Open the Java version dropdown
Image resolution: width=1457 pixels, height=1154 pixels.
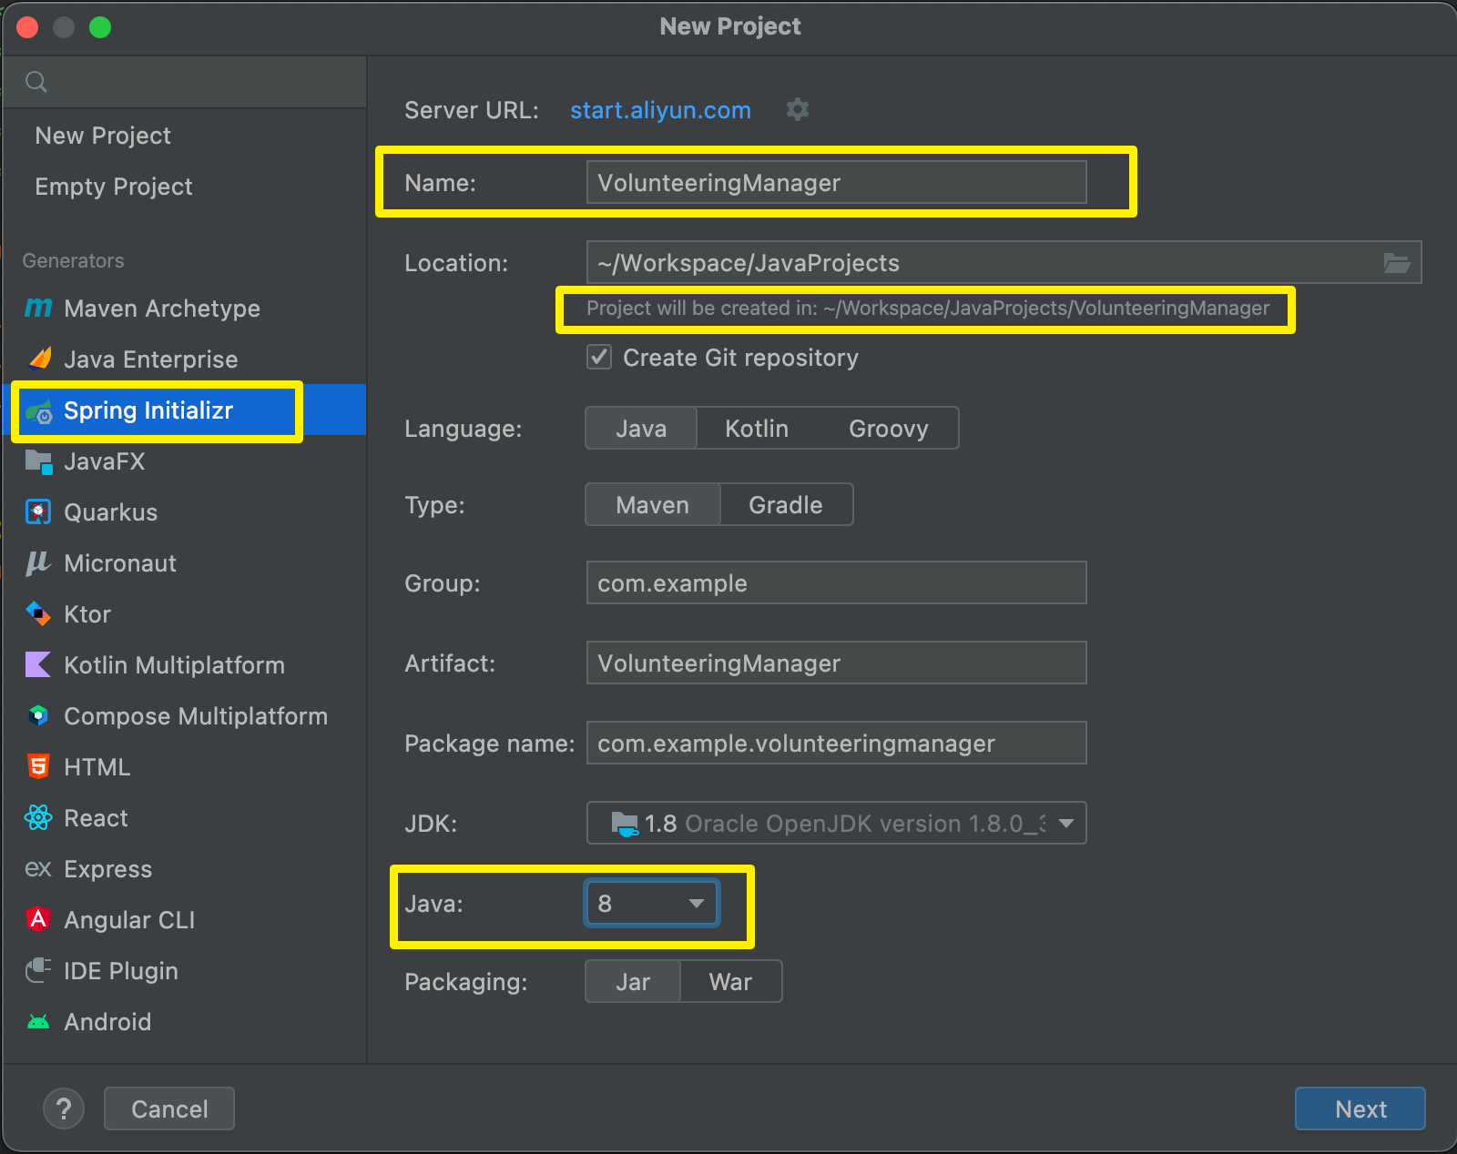click(x=652, y=904)
